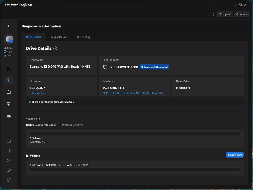The height and width of the screenshot is (190, 253).
Task: Click the monitor icon in lower sidebar
Action: (9, 141)
